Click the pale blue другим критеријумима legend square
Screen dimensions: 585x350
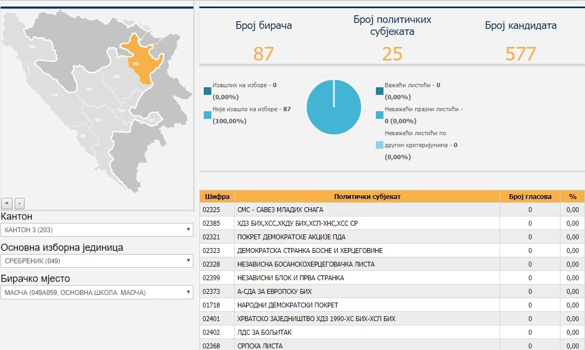[x=380, y=145]
